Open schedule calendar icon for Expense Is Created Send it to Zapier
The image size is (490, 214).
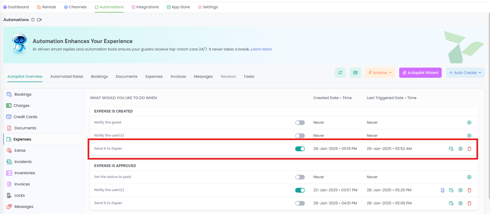point(451,149)
